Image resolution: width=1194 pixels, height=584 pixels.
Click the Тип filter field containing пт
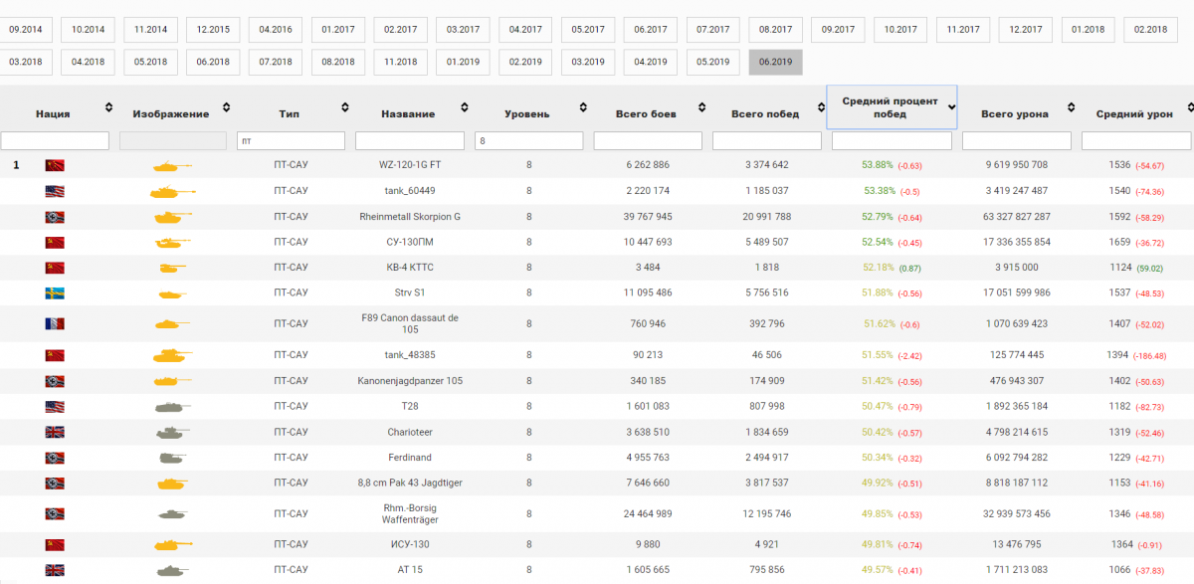[291, 141]
